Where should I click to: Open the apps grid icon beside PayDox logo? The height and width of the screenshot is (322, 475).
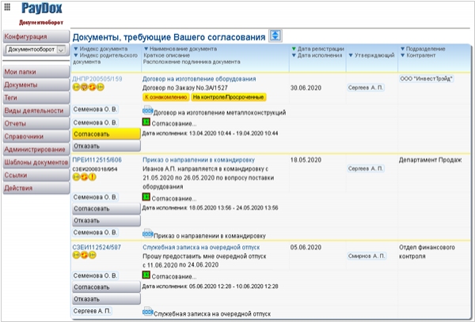(x=7, y=6)
